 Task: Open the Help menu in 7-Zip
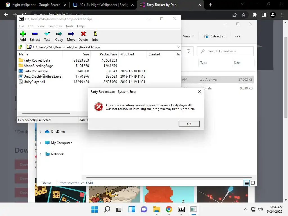click(x=80, y=26)
